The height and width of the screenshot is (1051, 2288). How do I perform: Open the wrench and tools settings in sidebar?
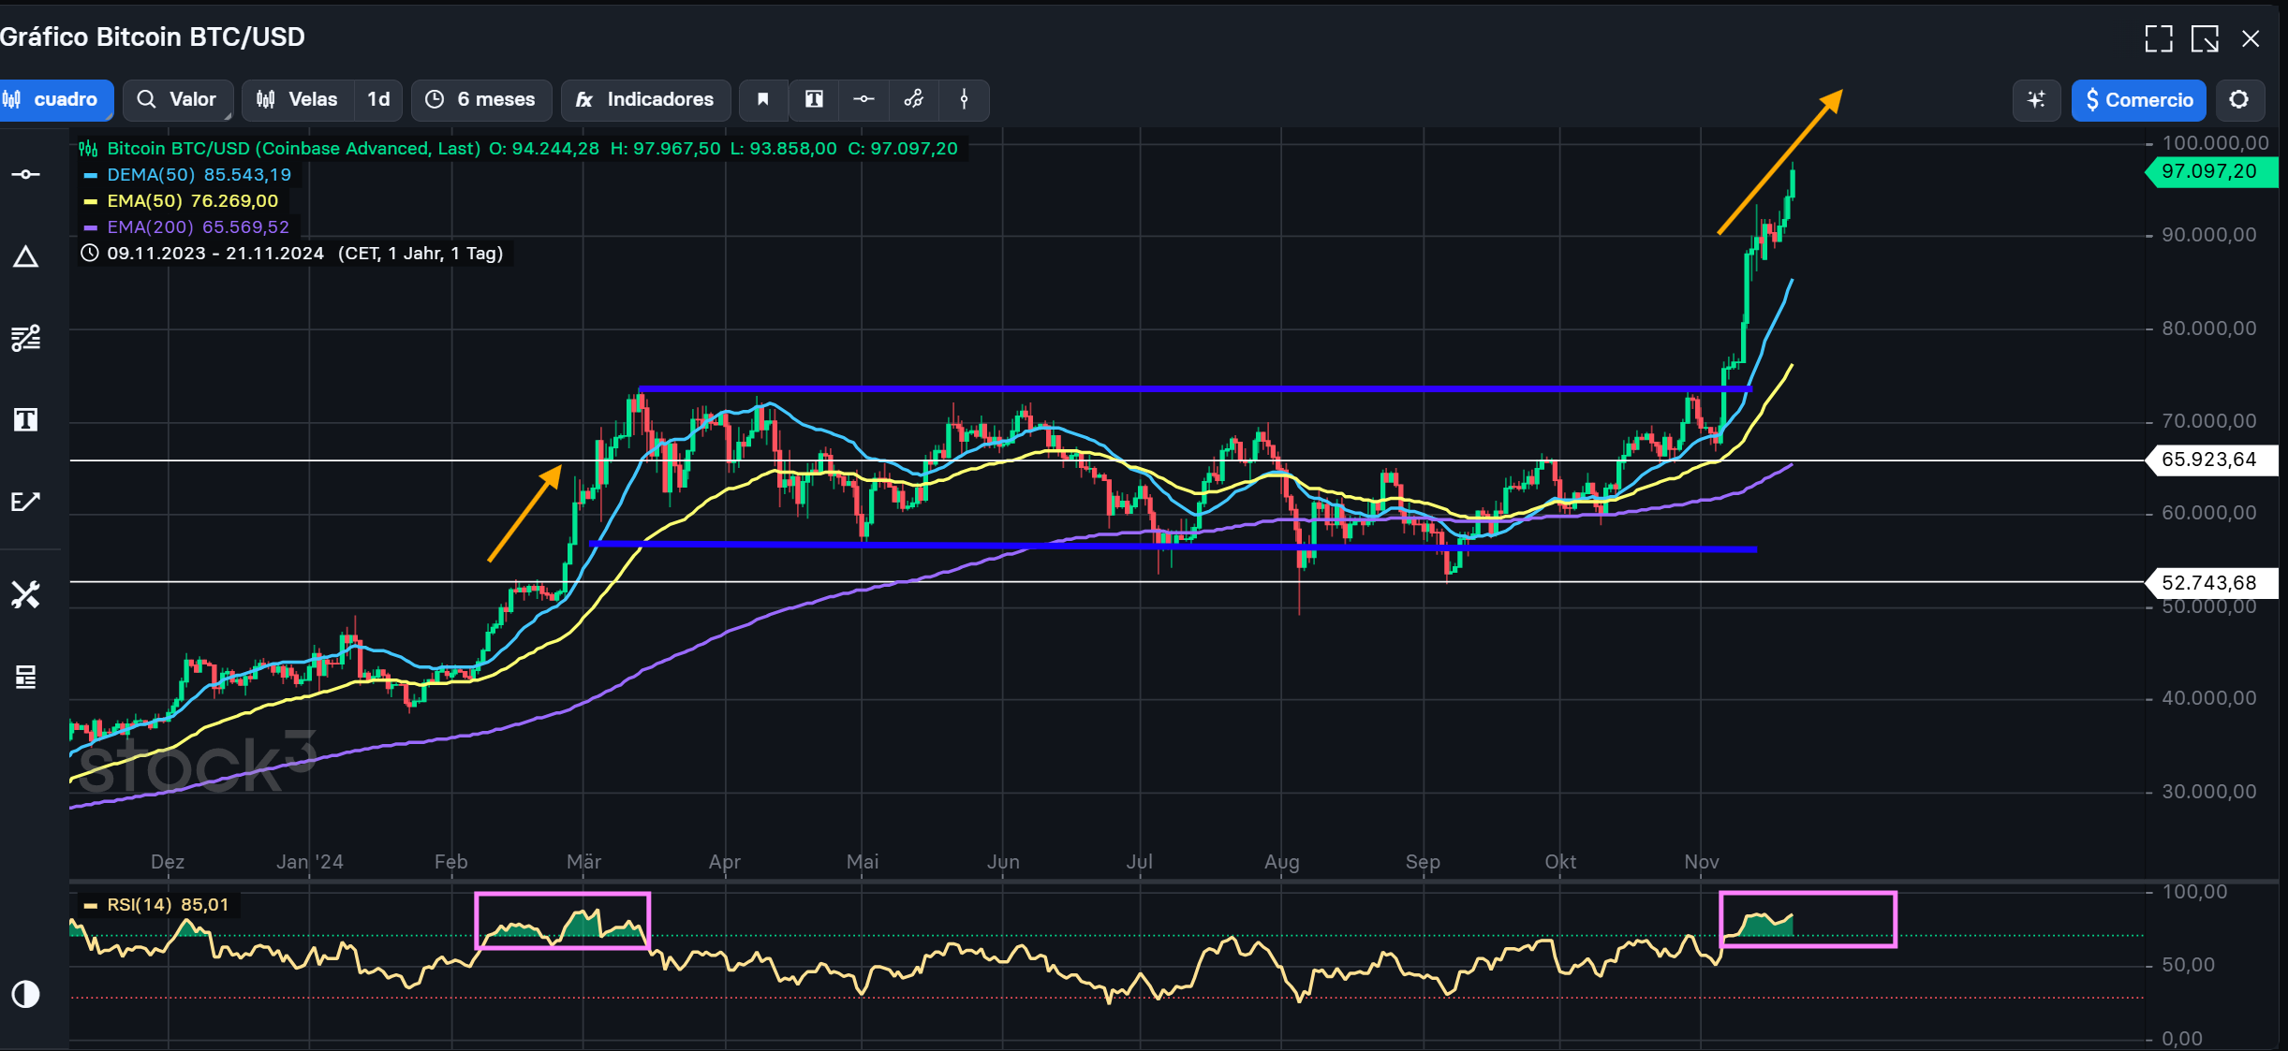tap(25, 594)
